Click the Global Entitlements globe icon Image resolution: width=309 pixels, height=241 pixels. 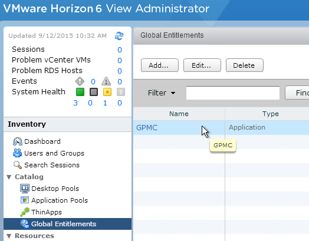click(x=25, y=224)
